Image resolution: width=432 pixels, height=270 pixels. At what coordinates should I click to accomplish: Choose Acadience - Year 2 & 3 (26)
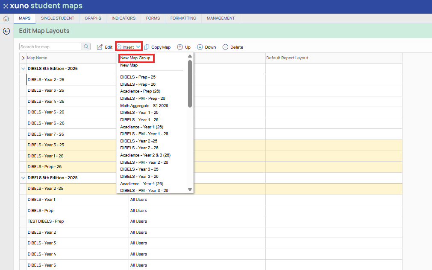click(145, 155)
